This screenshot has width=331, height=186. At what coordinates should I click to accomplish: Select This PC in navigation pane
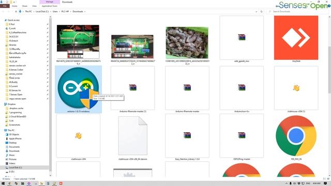11,130
